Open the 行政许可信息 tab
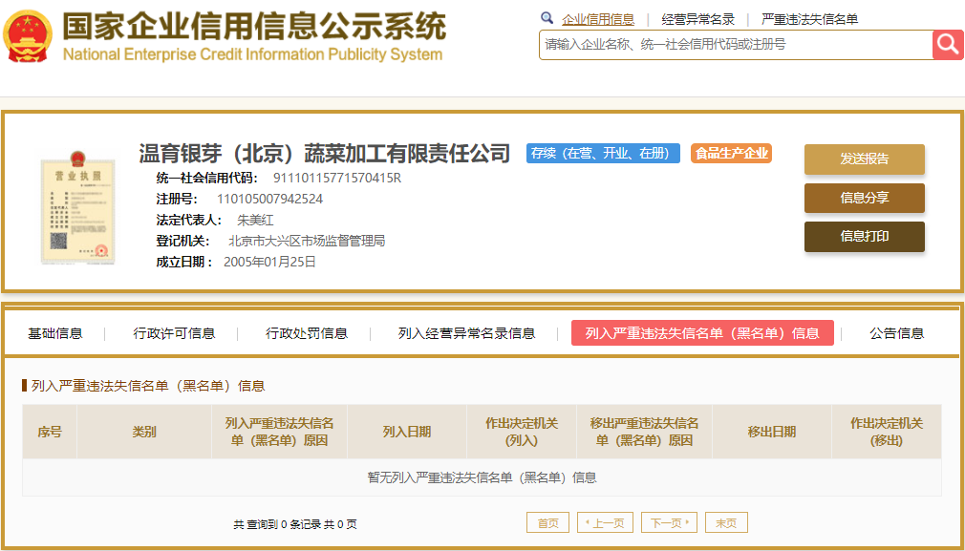The height and width of the screenshot is (551, 965). pyautogui.click(x=174, y=333)
